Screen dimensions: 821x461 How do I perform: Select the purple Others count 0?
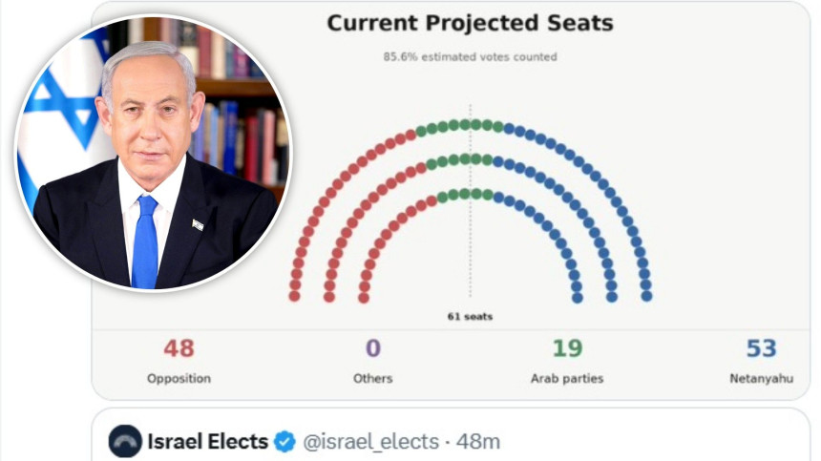point(373,348)
